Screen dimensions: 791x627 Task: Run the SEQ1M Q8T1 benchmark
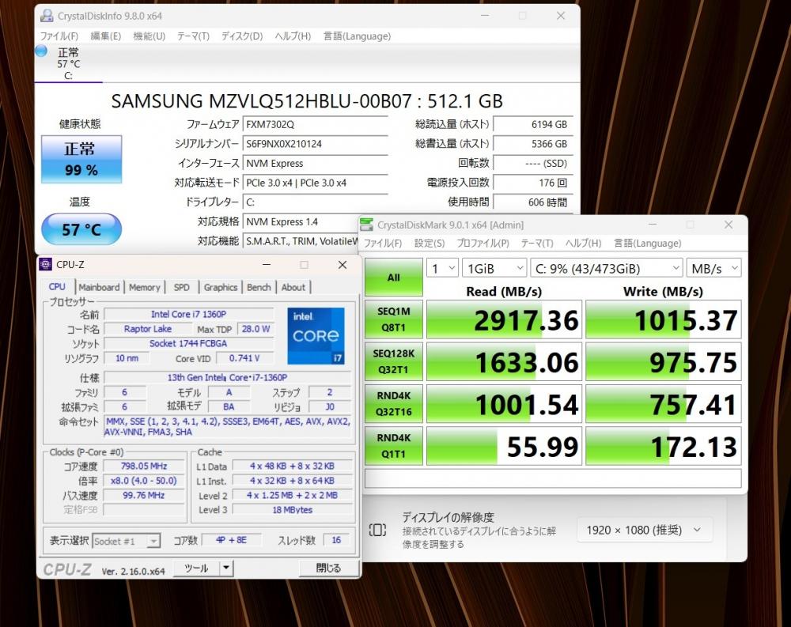click(x=393, y=319)
